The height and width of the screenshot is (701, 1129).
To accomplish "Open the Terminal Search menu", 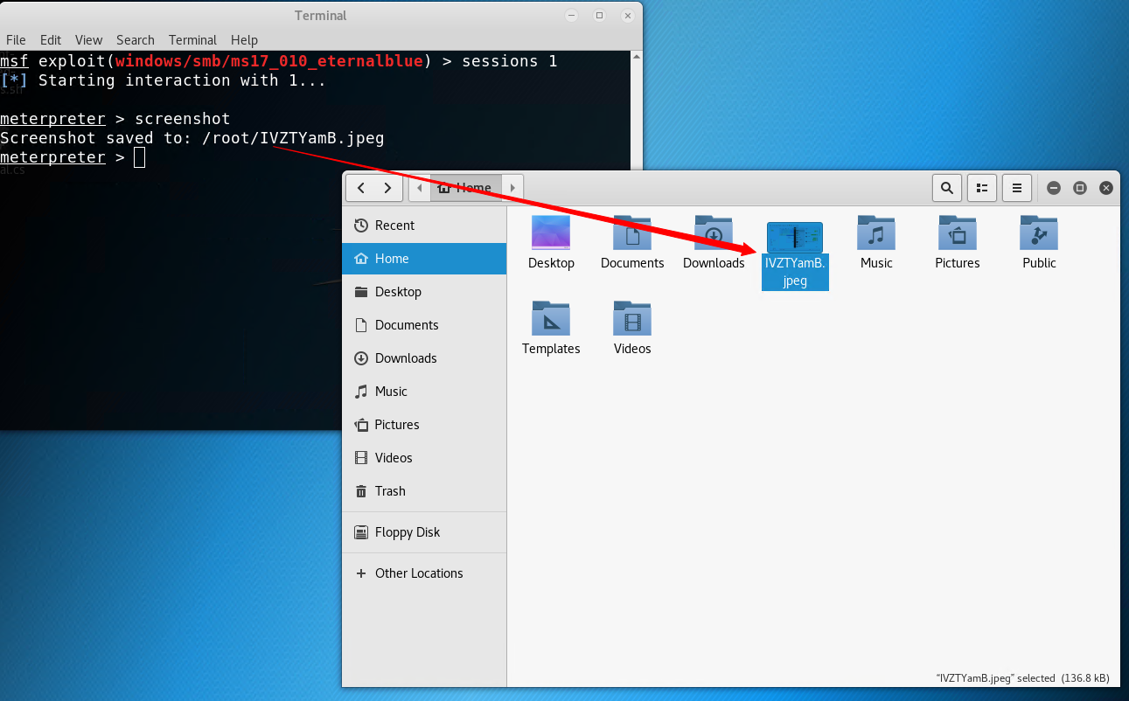I will 136,40.
